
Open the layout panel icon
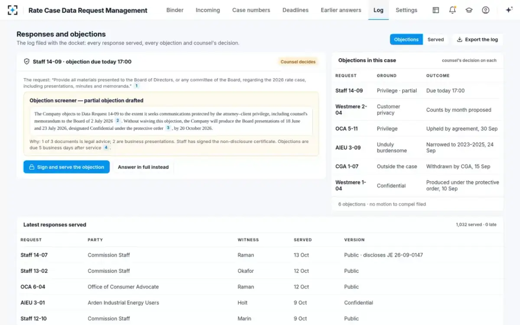pyautogui.click(x=436, y=10)
